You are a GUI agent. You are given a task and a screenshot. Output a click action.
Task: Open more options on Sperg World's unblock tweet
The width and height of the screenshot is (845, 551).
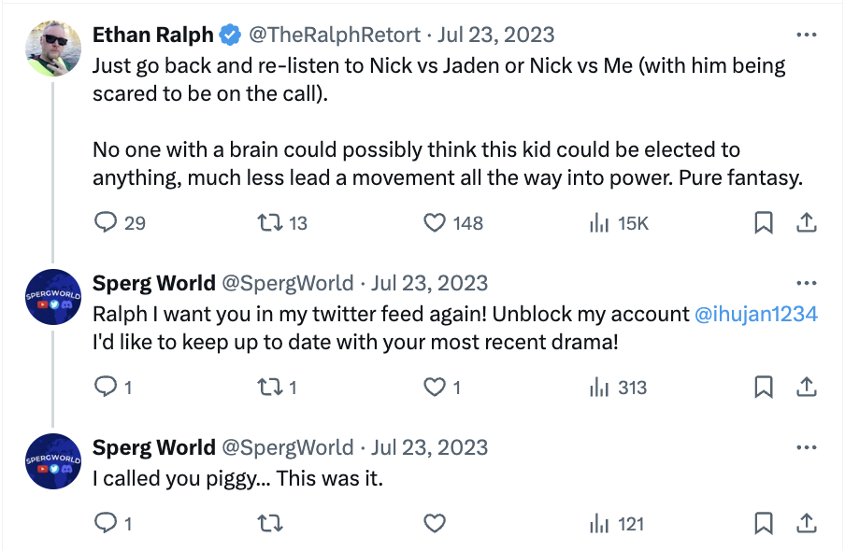(x=806, y=283)
